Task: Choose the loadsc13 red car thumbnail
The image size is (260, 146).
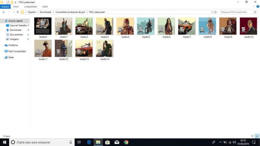Action: click(84, 48)
